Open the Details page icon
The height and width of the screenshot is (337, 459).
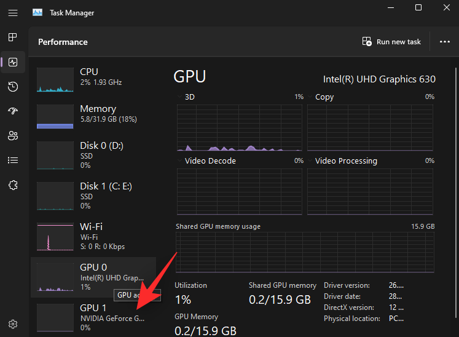click(13, 161)
